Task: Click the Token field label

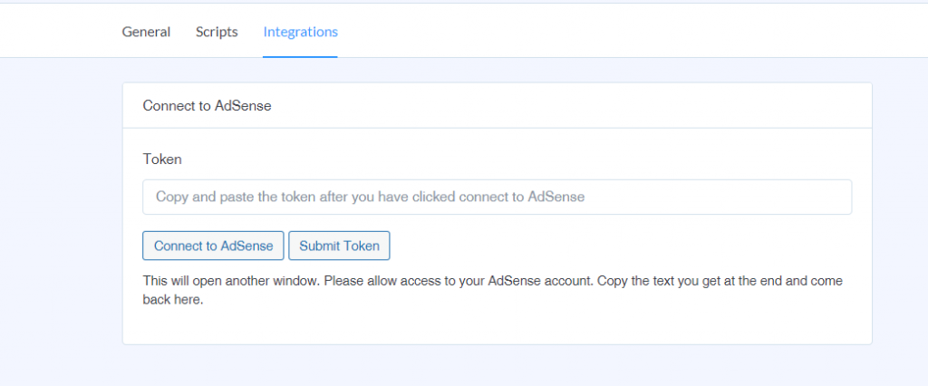Action: (x=162, y=159)
